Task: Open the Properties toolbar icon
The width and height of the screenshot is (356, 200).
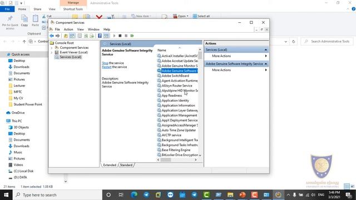Action: [x=80, y=36]
